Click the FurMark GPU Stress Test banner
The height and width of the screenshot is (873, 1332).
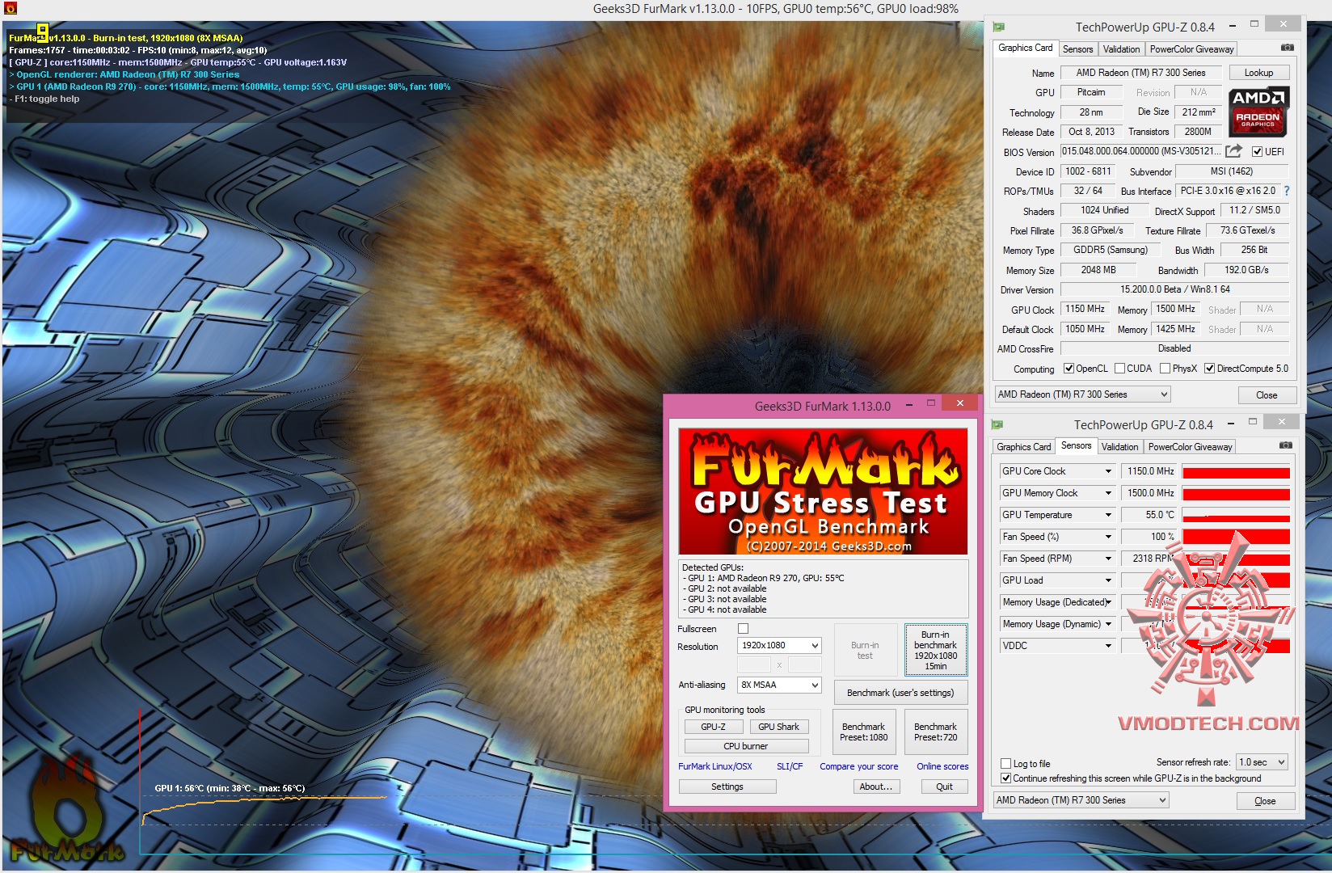click(x=823, y=491)
